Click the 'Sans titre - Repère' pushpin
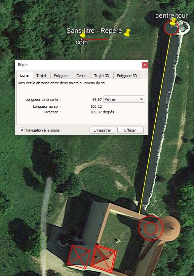194x276 pixels. click(127, 33)
